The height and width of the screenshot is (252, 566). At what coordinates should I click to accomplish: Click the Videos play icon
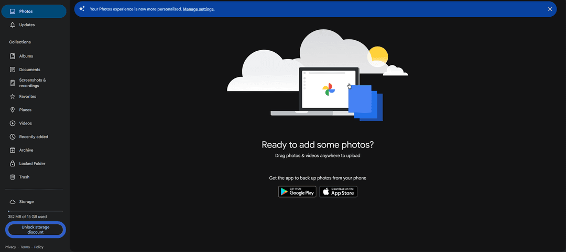tap(13, 123)
